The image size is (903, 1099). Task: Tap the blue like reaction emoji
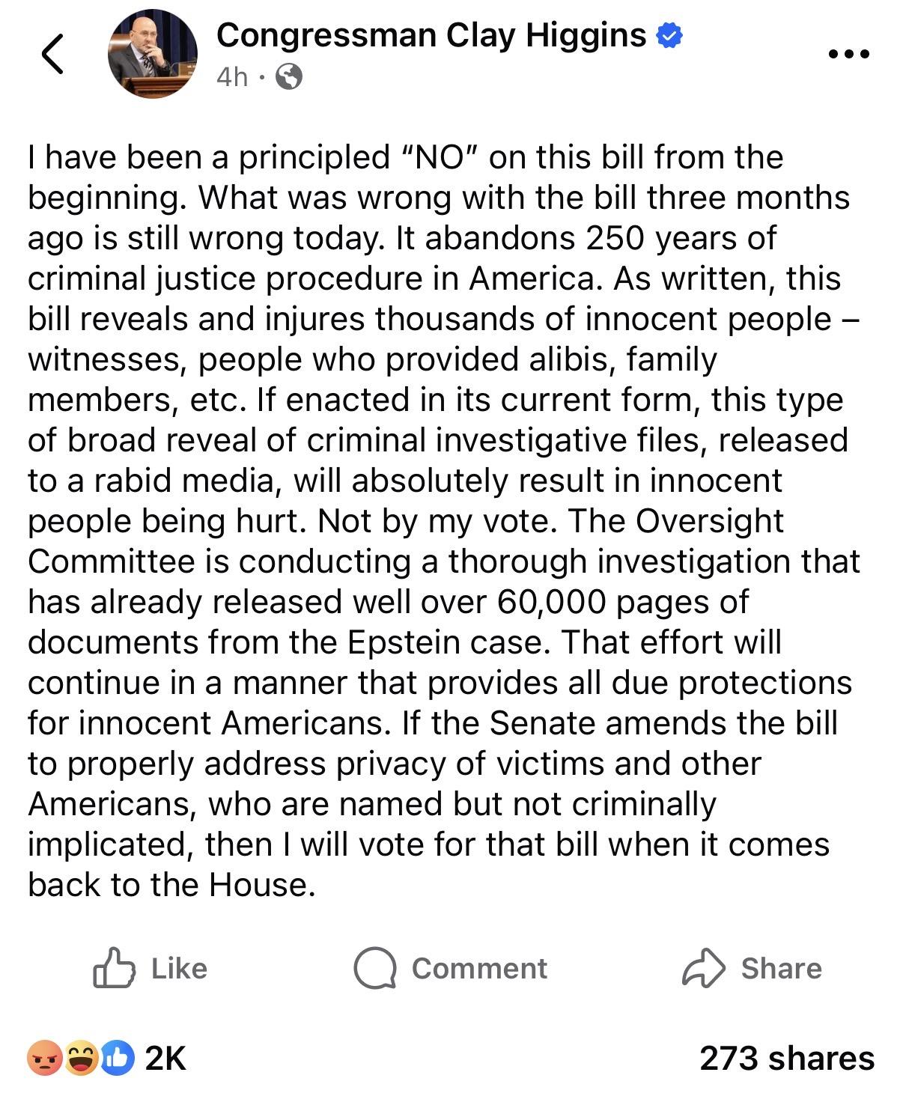116,1058
